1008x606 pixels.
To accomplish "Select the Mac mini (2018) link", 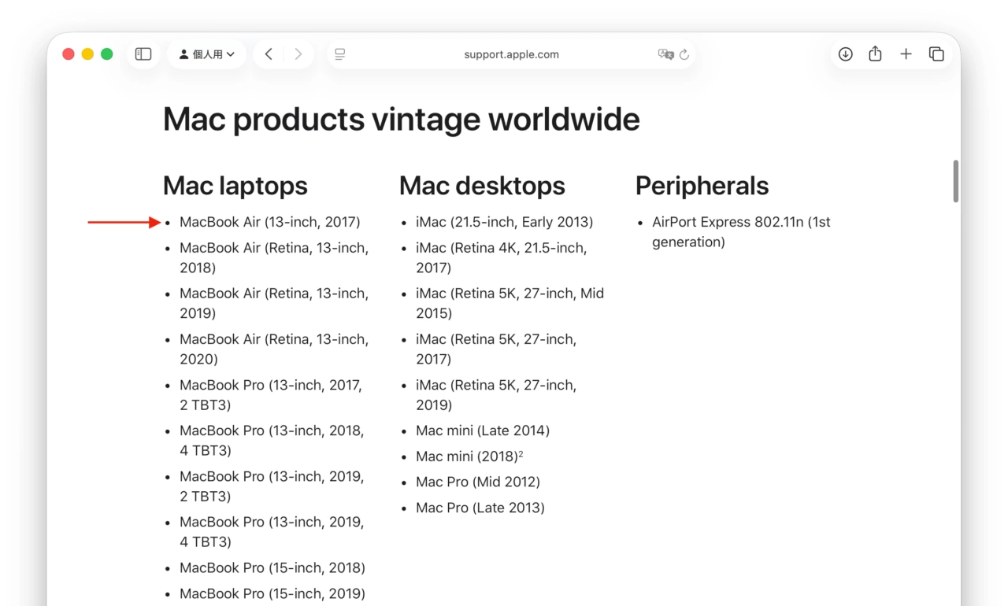I will click(x=470, y=456).
